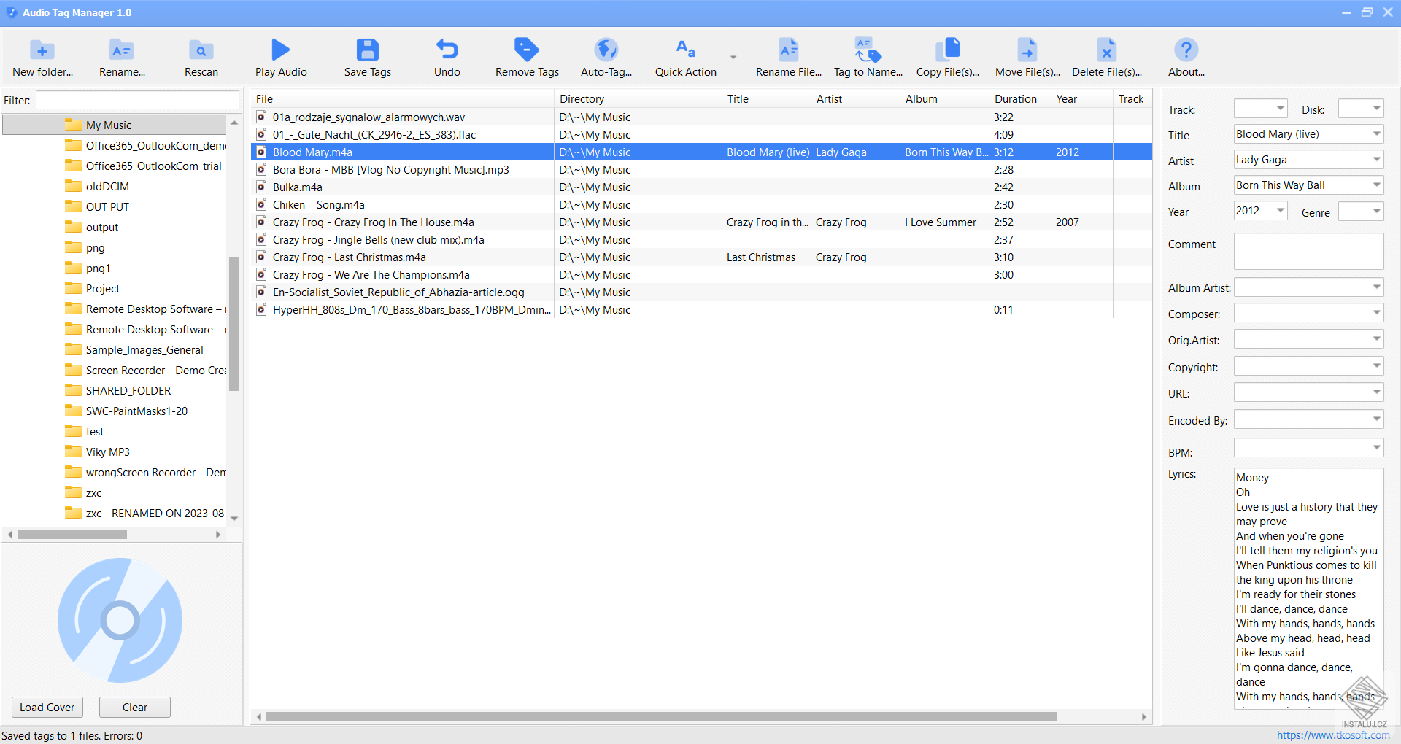The width and height of the screenshot is (1401, 744).
Task: Open the Tag to Name tool
Action: click(x=868, y=57)
